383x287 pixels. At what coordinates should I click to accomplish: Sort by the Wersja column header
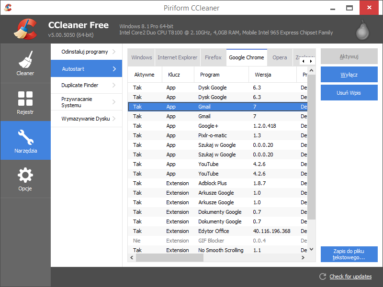click(272, 75)
